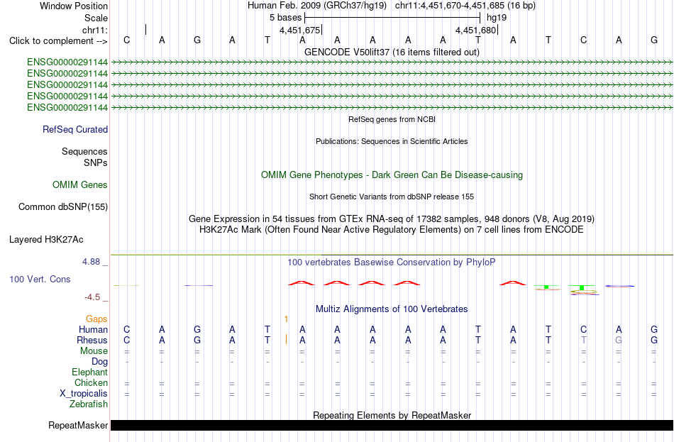Click the 4,451,680 position marker

[x=475, y=30]
